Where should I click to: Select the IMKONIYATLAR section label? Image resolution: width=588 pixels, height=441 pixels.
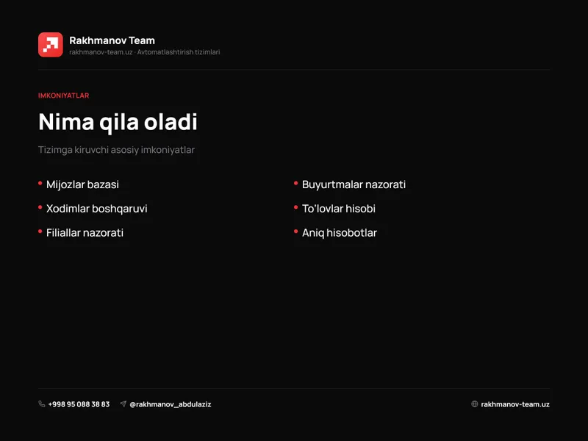click(x=64, y=96)
